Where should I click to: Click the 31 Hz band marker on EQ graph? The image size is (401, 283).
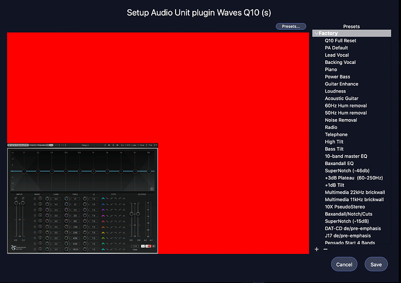point(24,171)
